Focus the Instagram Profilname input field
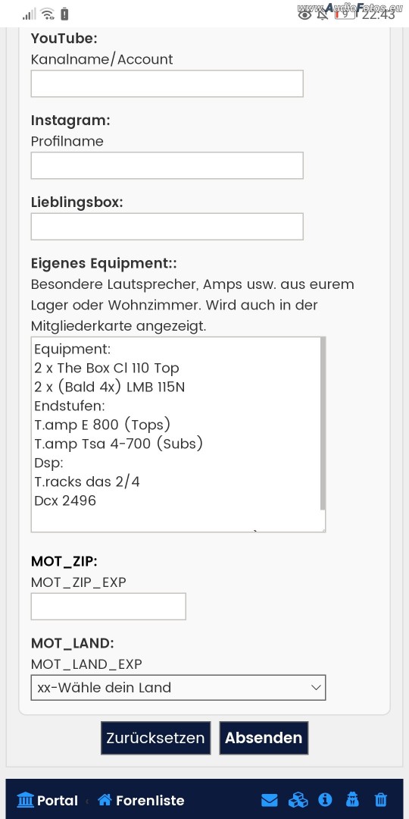 coord(167,165)
